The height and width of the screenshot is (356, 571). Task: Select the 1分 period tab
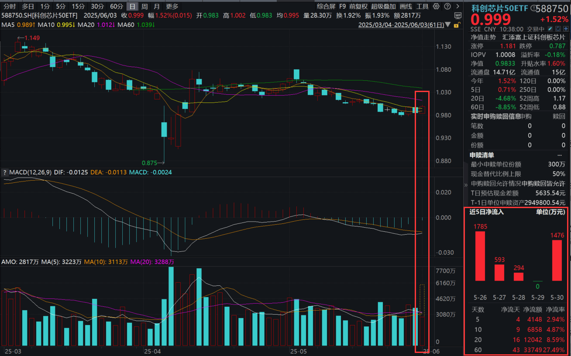[x=45, y=7]
